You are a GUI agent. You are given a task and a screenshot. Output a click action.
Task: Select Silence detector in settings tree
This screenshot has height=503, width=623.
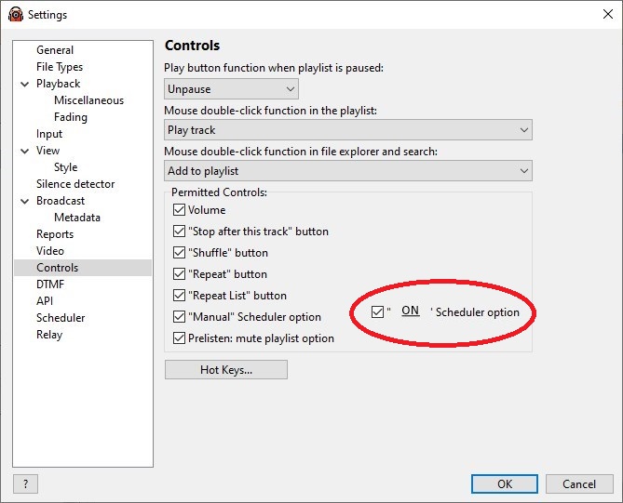point(75,184)
